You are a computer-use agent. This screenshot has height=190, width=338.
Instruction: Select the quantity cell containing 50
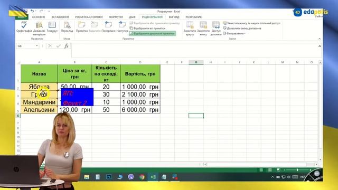click(x=106, y=110)
